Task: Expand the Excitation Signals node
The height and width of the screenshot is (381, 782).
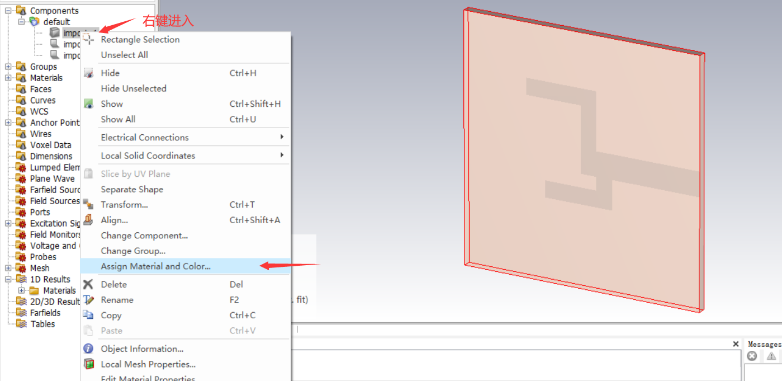Action: click(8, 223)
